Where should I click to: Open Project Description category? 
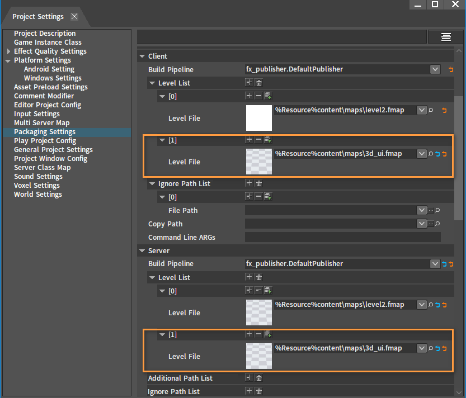[x=45, y=34]
